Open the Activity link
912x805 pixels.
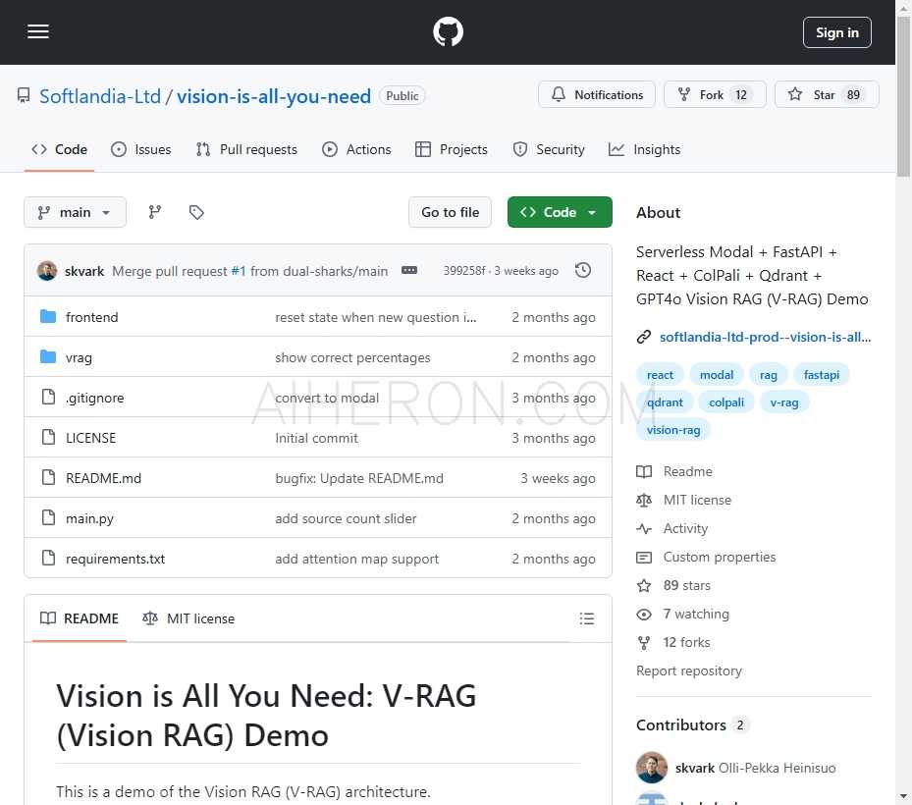[x=672, y=528]
